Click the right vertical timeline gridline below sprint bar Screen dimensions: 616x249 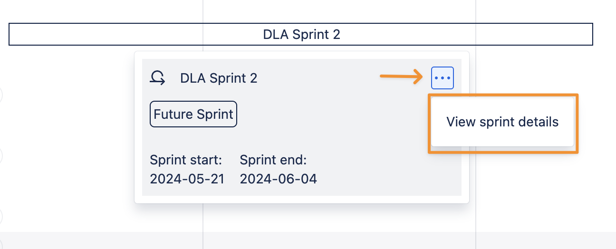pyautogui.click(x=476, y=219)
